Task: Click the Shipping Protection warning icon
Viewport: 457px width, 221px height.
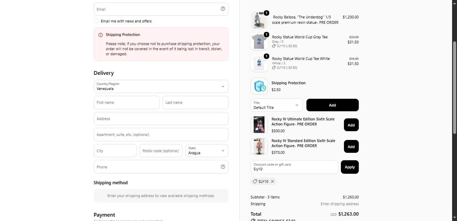Action: pyautogui.click(x=101, y=35)
